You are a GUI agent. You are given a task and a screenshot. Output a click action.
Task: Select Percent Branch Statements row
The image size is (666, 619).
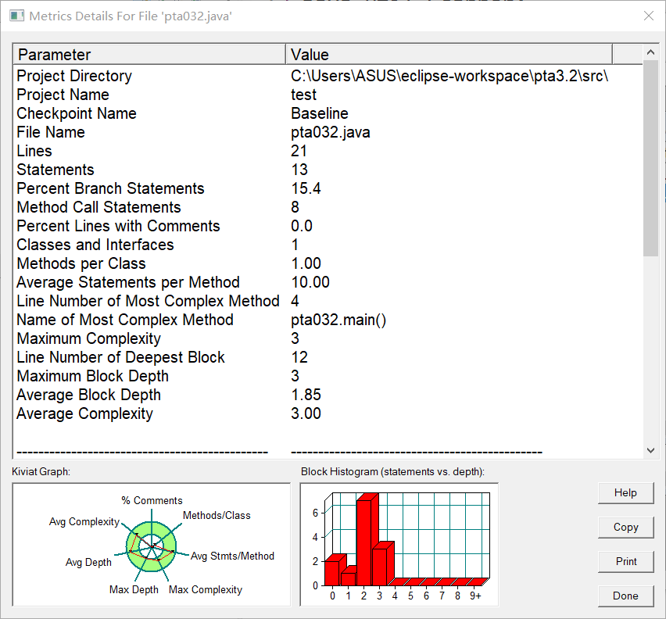(328, 188)
